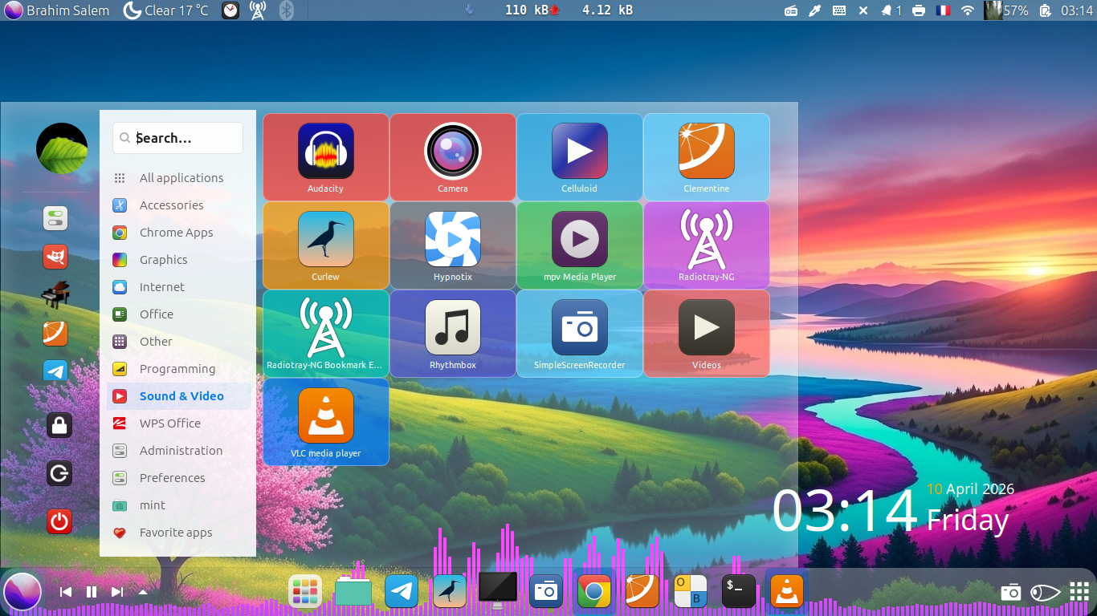Select the Office category

pos(179,314)
